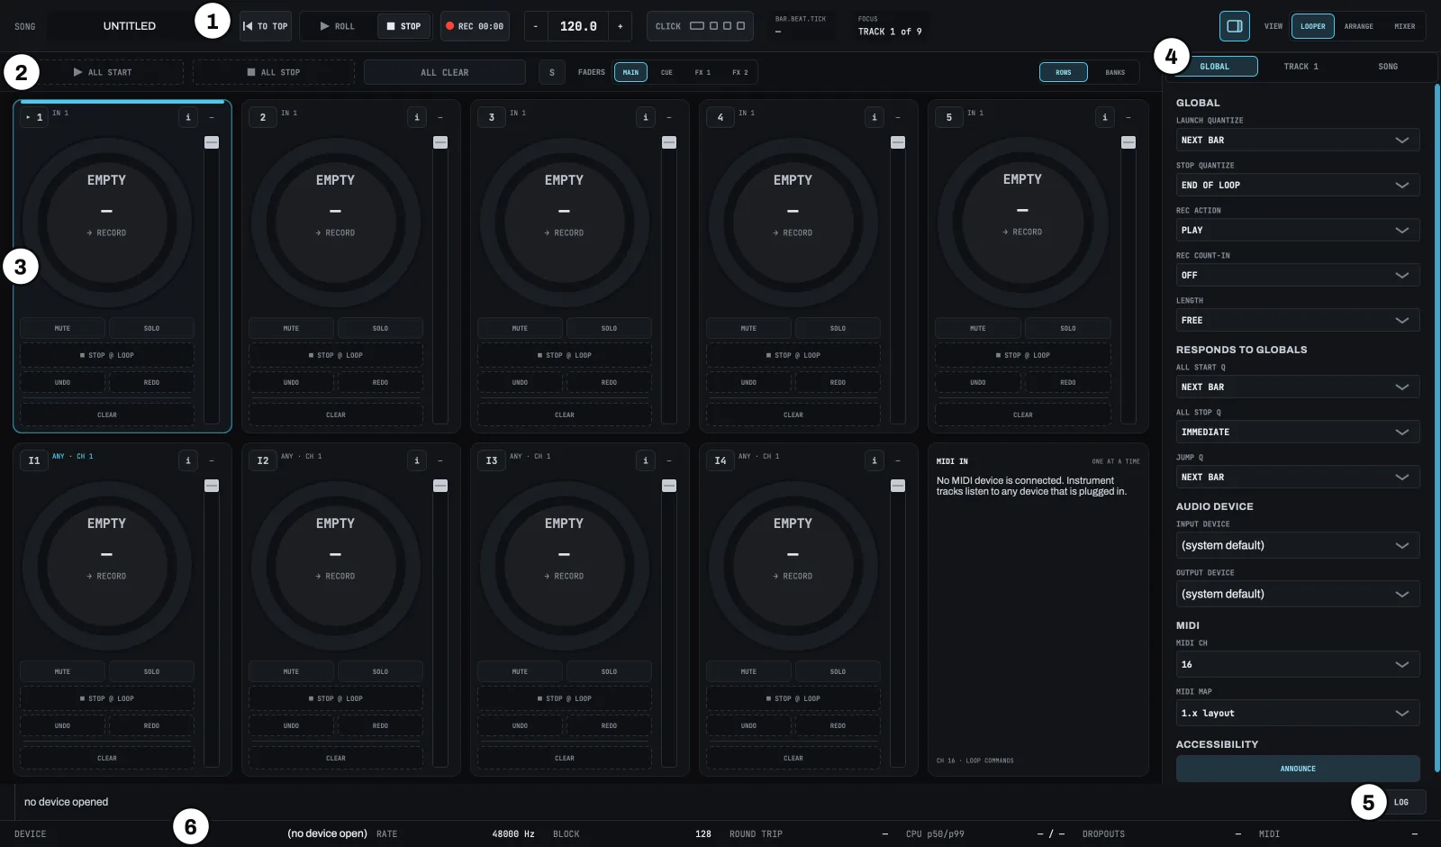Mute track 1
Viewport: 1441px width, 847px height.
tap(62, 328)
